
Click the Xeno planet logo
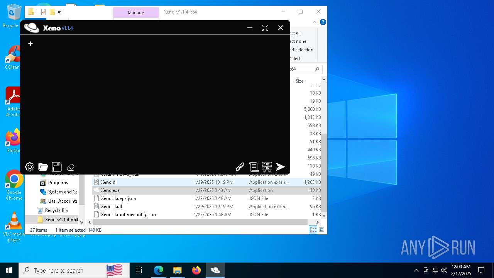pyautogui.click(x=32, y=28)
